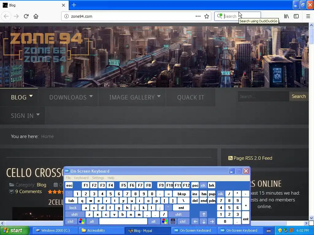314x235 pixels.
Task: Click the context menu key on keyboard
Action: [x=173, y=222]
